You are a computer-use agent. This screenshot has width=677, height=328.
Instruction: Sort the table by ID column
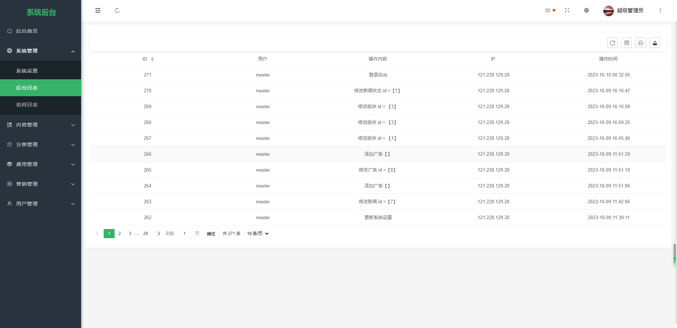tap(152, 59)
